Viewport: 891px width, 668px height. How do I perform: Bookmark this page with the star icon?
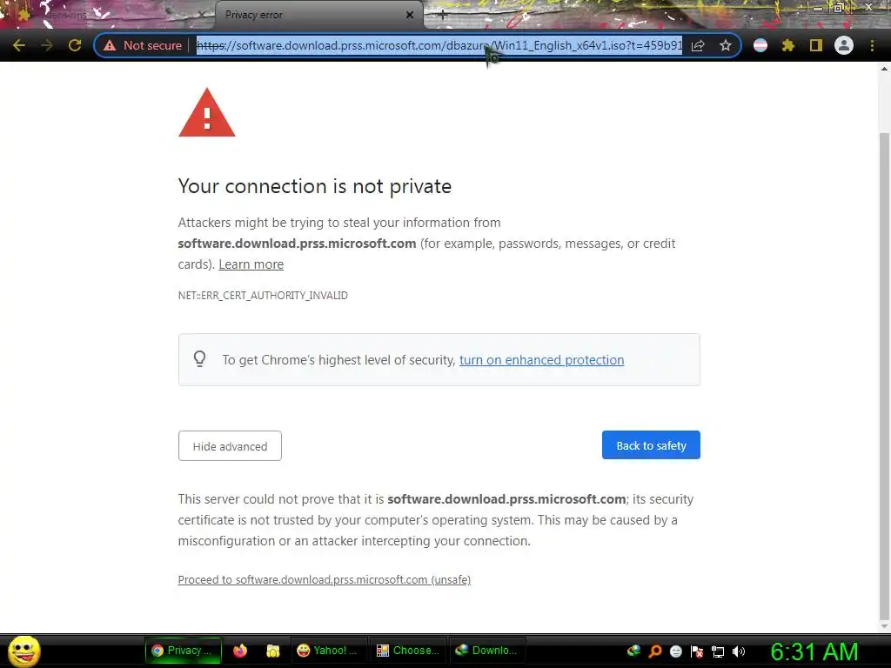tap(725, 45)
